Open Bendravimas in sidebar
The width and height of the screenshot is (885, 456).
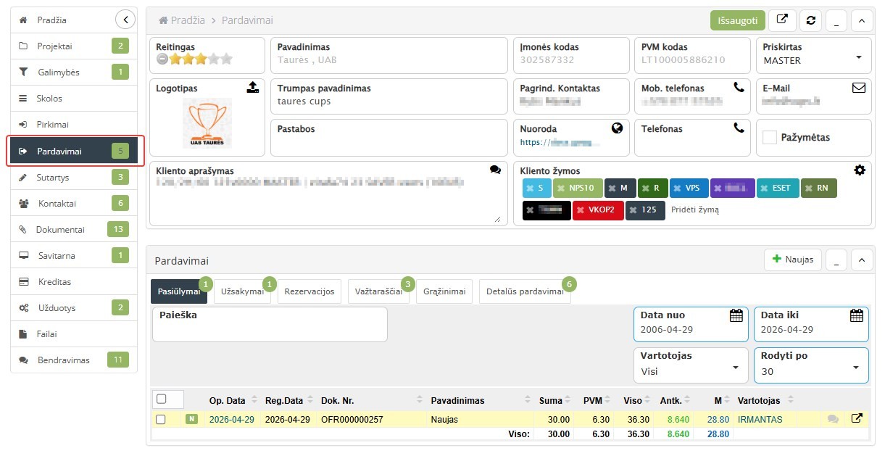pos(74,360)
